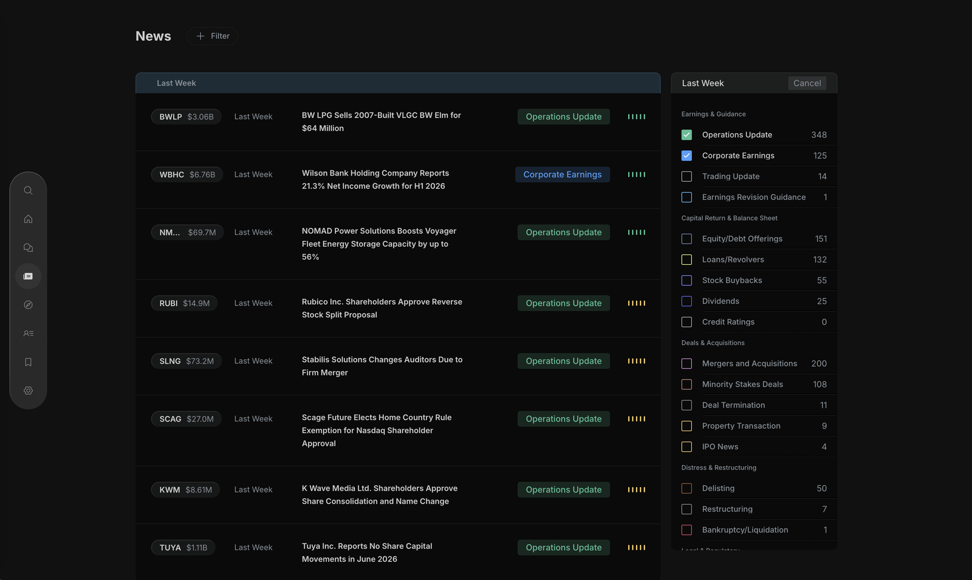Cancel the filter panel
Image resolution: width=972 pixels, height=580 pixels.
click(807, 83)
